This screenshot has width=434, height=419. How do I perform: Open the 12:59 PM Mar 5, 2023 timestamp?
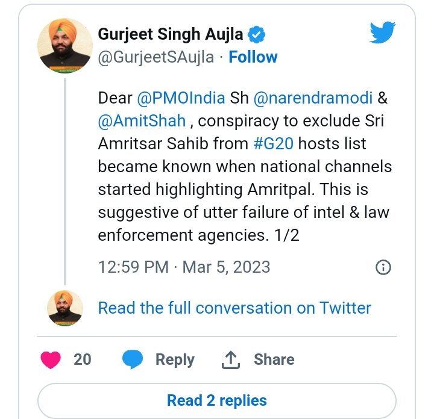[184, 267]
